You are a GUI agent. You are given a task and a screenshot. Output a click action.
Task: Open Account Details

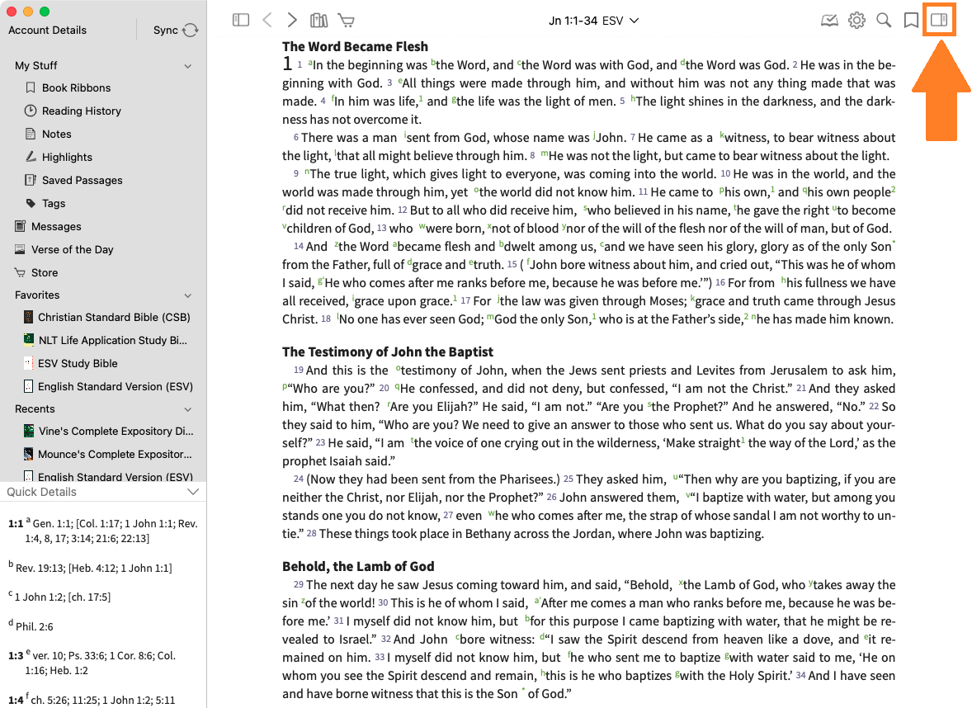click(x=47, y=31)
